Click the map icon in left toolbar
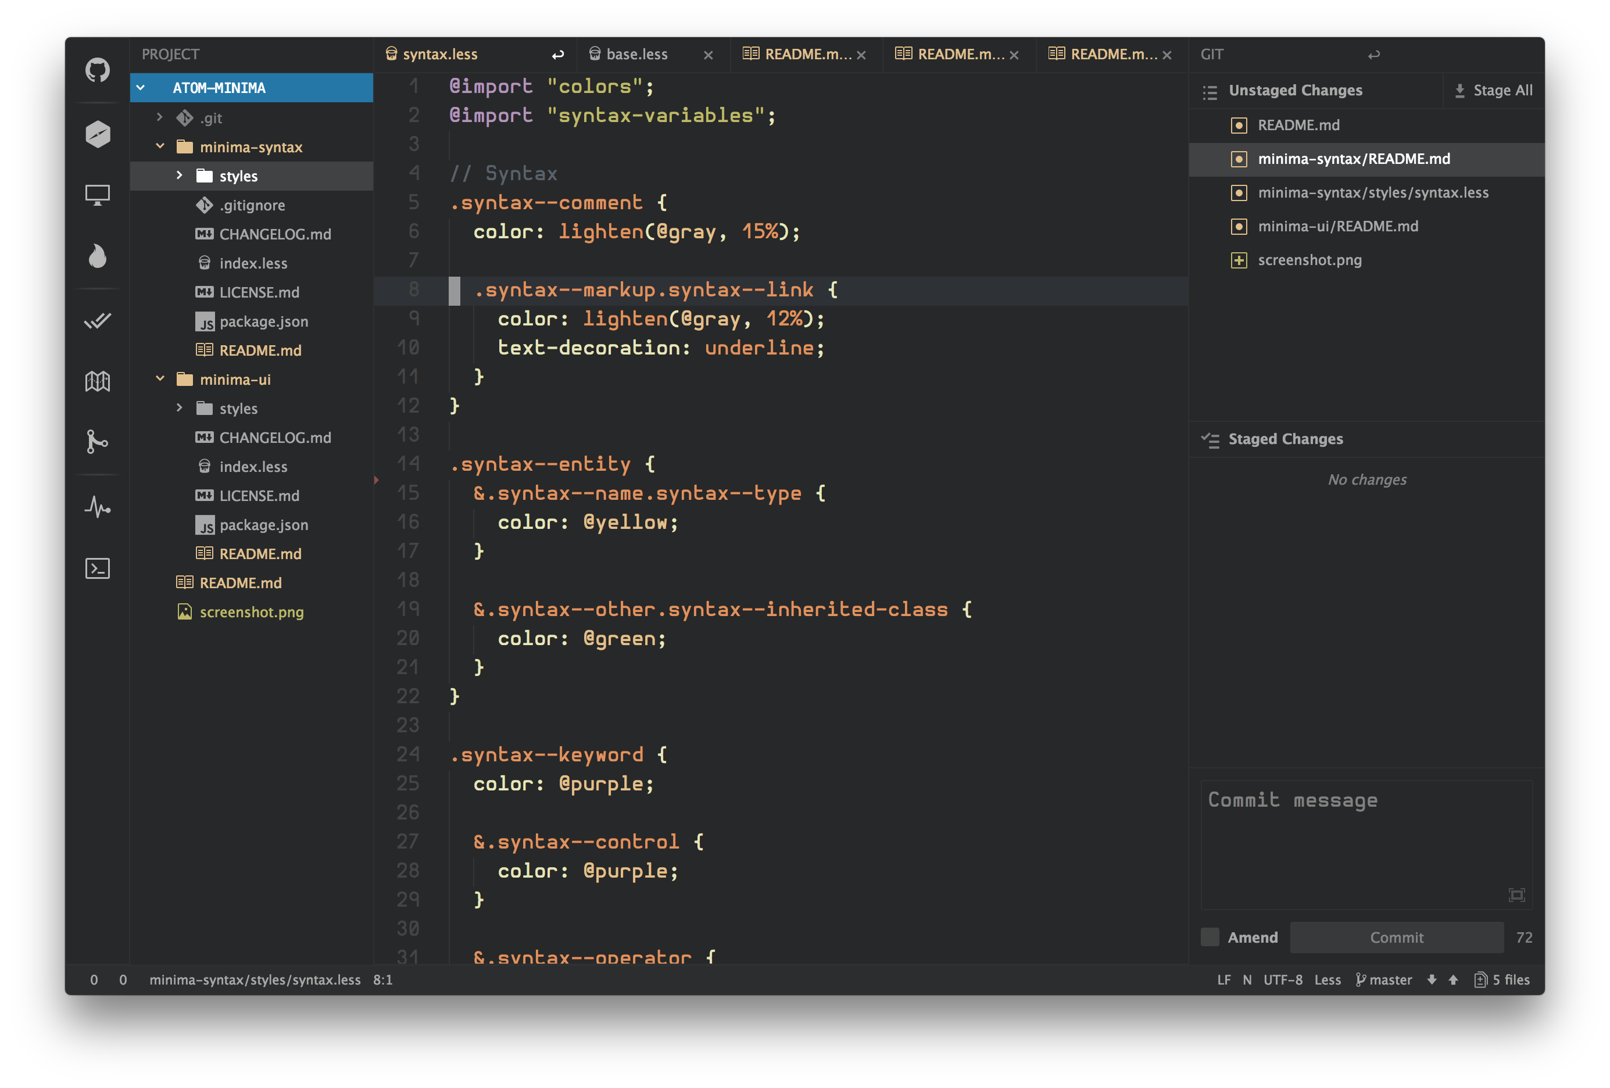This screenshot has height=1088, width=1610. (x=97, y=381)
